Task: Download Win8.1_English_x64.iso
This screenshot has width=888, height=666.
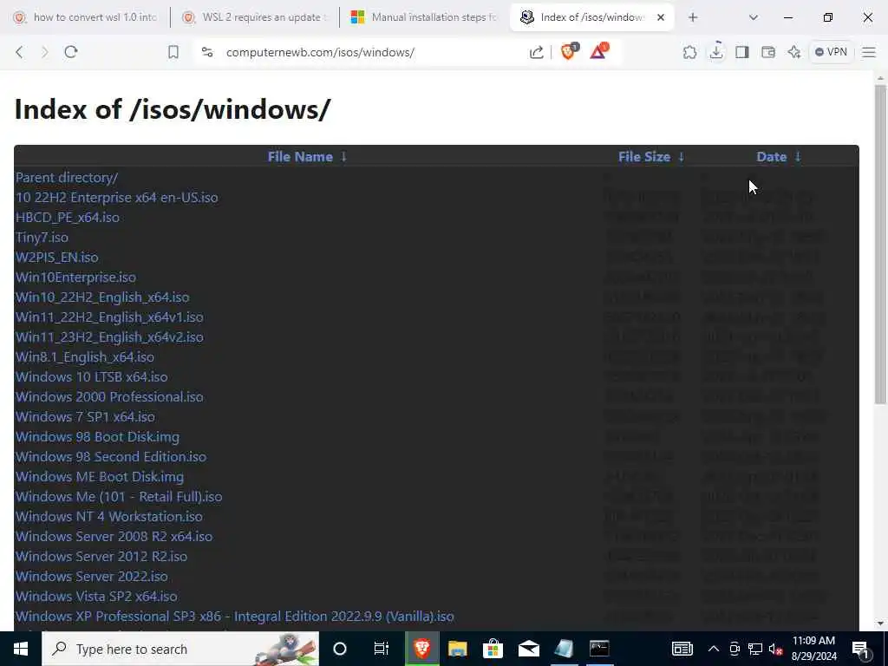Action: (x=85, y=356)
